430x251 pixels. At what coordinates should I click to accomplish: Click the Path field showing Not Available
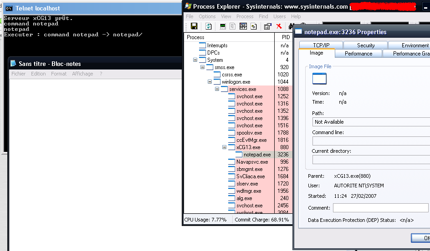(371, 122)
